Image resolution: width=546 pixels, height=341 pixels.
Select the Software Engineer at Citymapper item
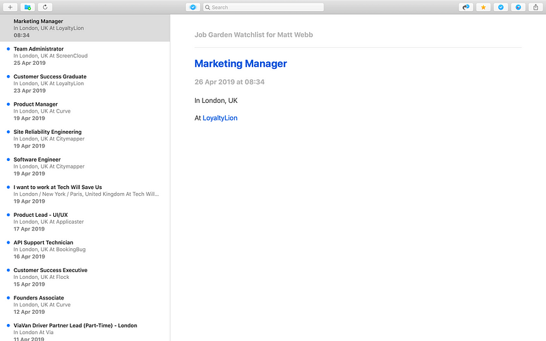[85, 166]
